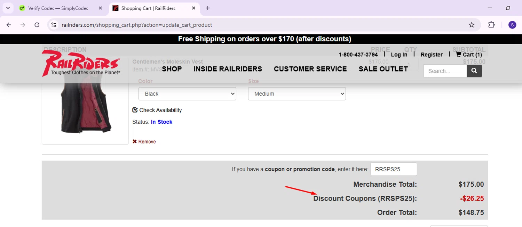Restore down the Chrome window

coord(508,8)
